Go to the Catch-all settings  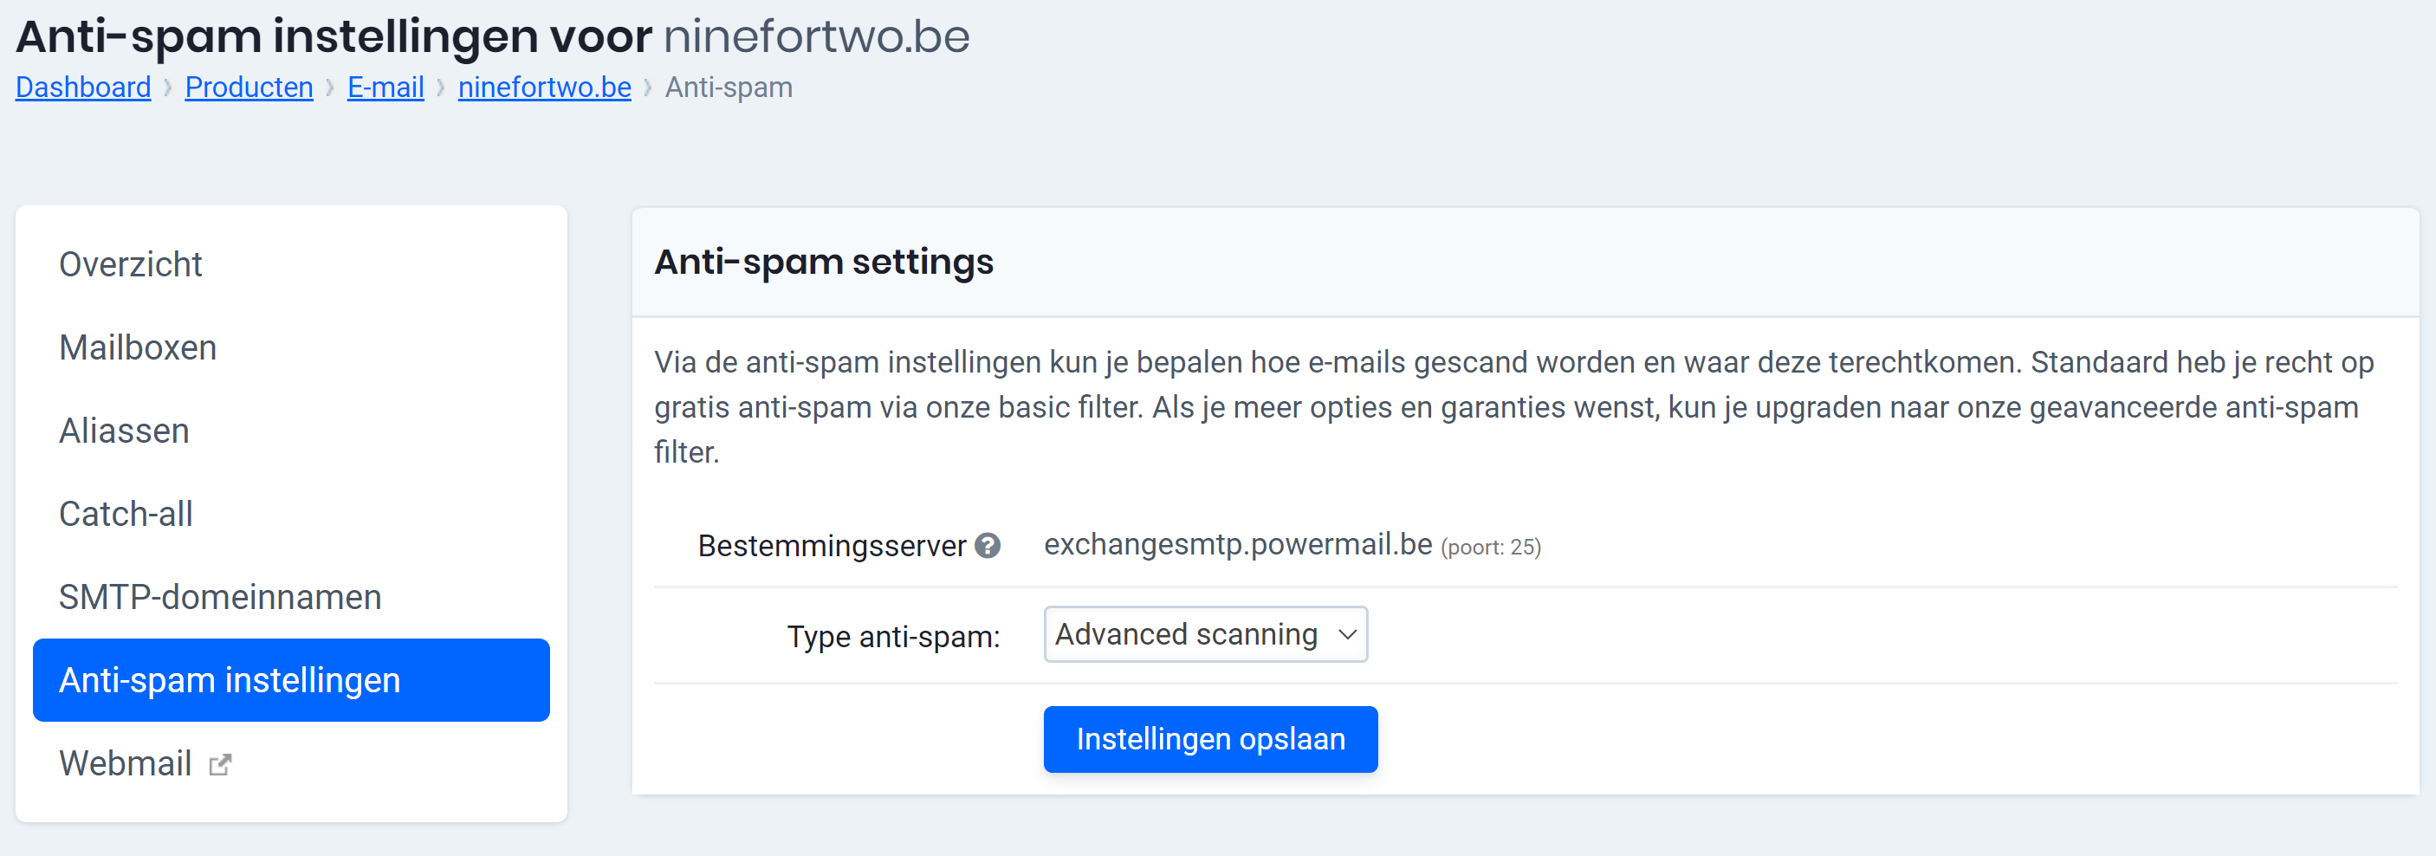[126, 514]
